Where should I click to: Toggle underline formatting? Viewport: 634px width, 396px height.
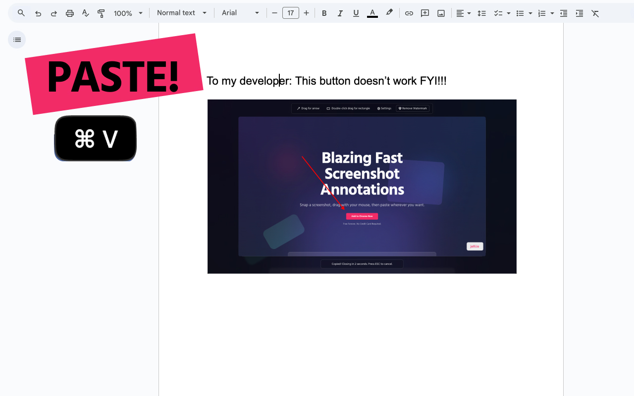(356, 13)
